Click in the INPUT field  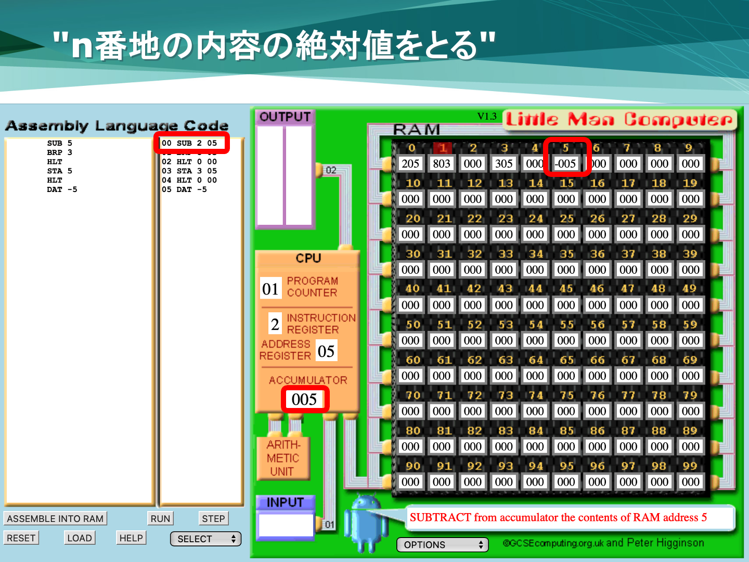pos(286,525)
